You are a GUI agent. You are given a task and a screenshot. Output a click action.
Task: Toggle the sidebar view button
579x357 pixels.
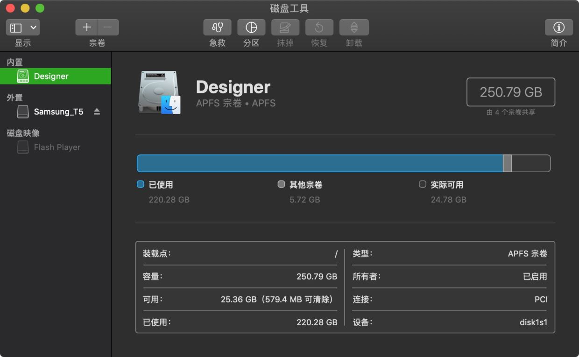pyautogui.click(x=16, y=28)
